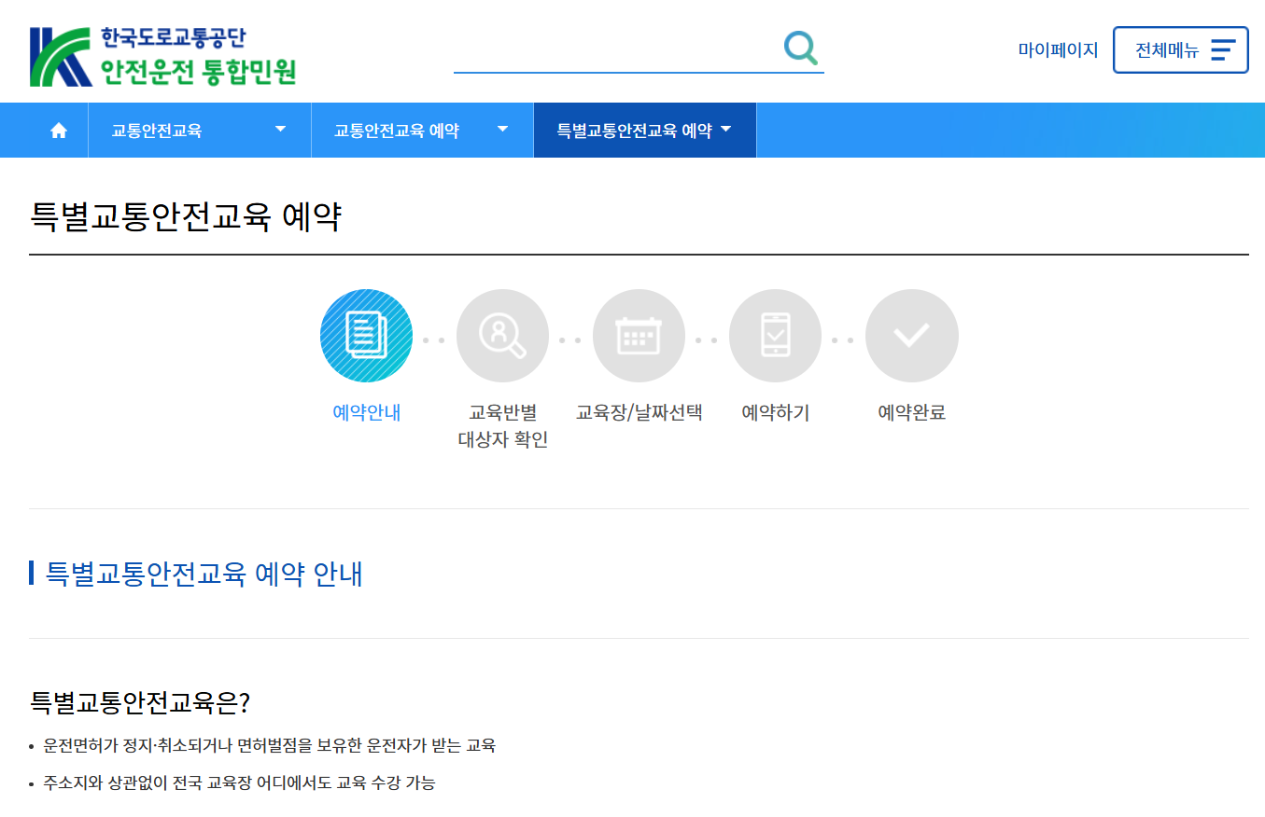Select the 예약하기 phone step icon
1265x817 pixels.
775,336
